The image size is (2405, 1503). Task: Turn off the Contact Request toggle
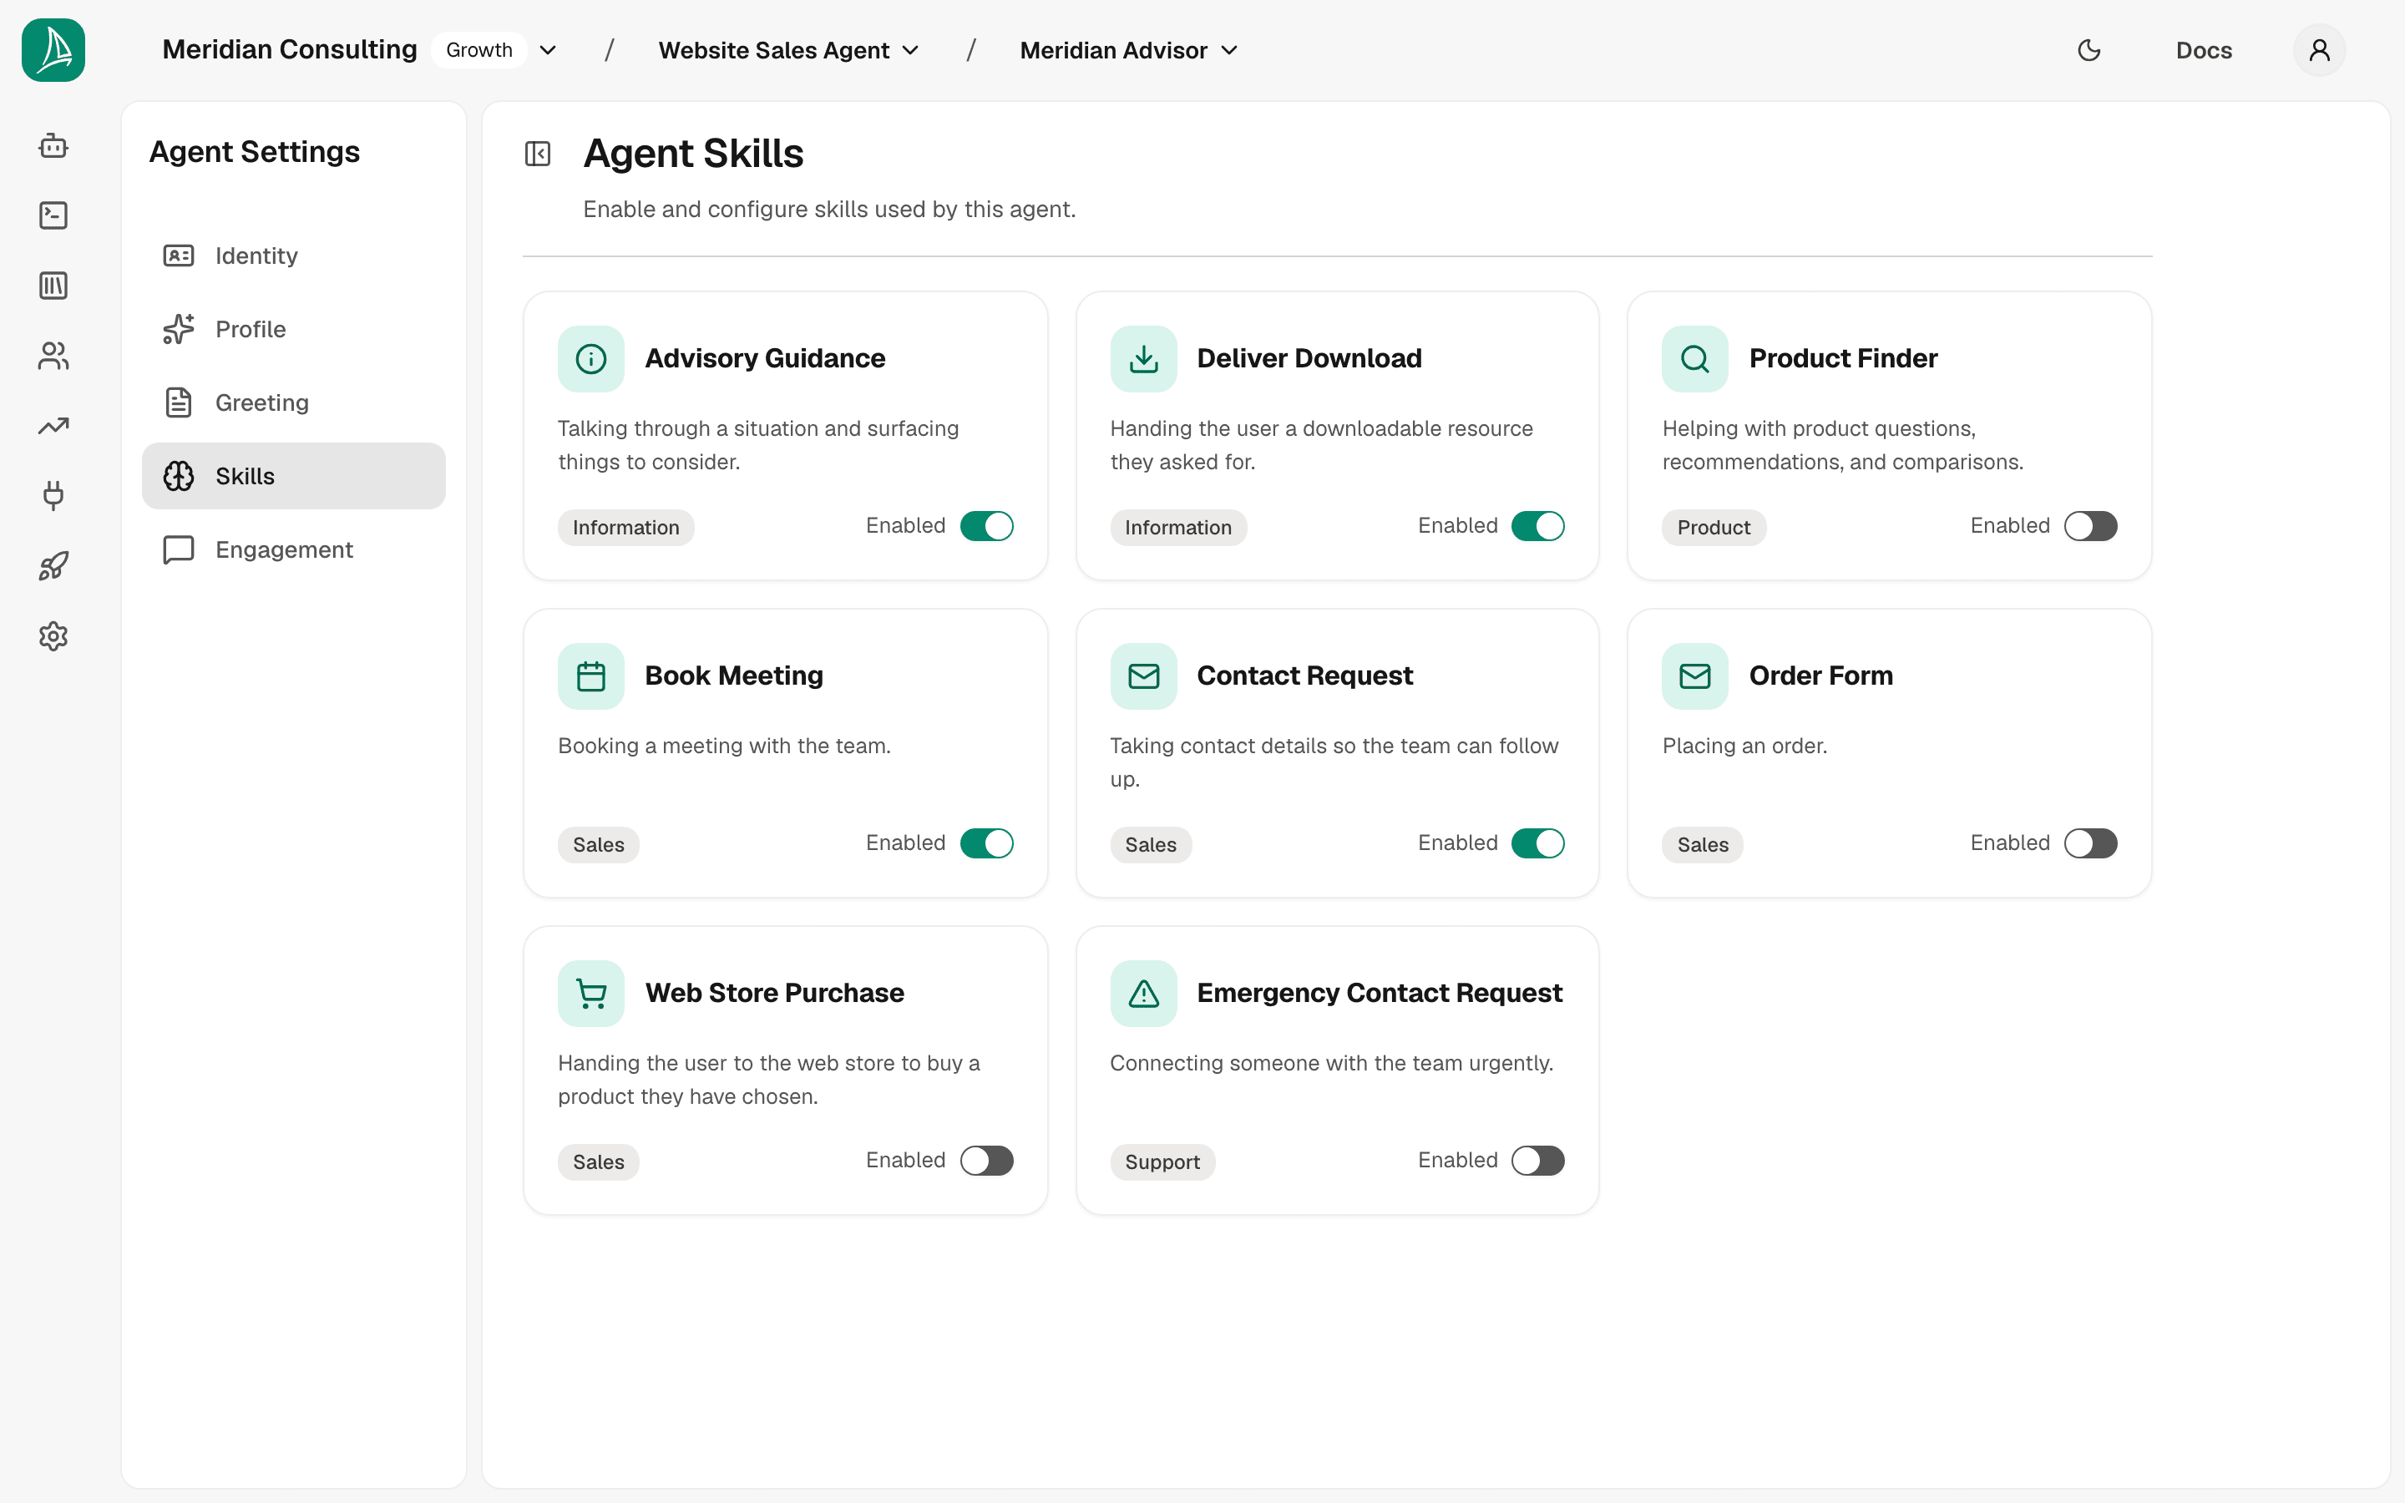coord(1538,843)
